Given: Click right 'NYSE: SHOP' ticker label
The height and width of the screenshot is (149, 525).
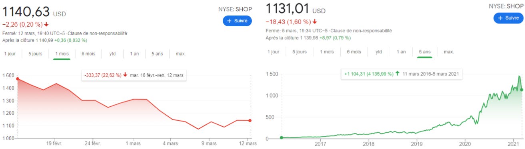Looking at the screenshot, I should click(506, 6).
